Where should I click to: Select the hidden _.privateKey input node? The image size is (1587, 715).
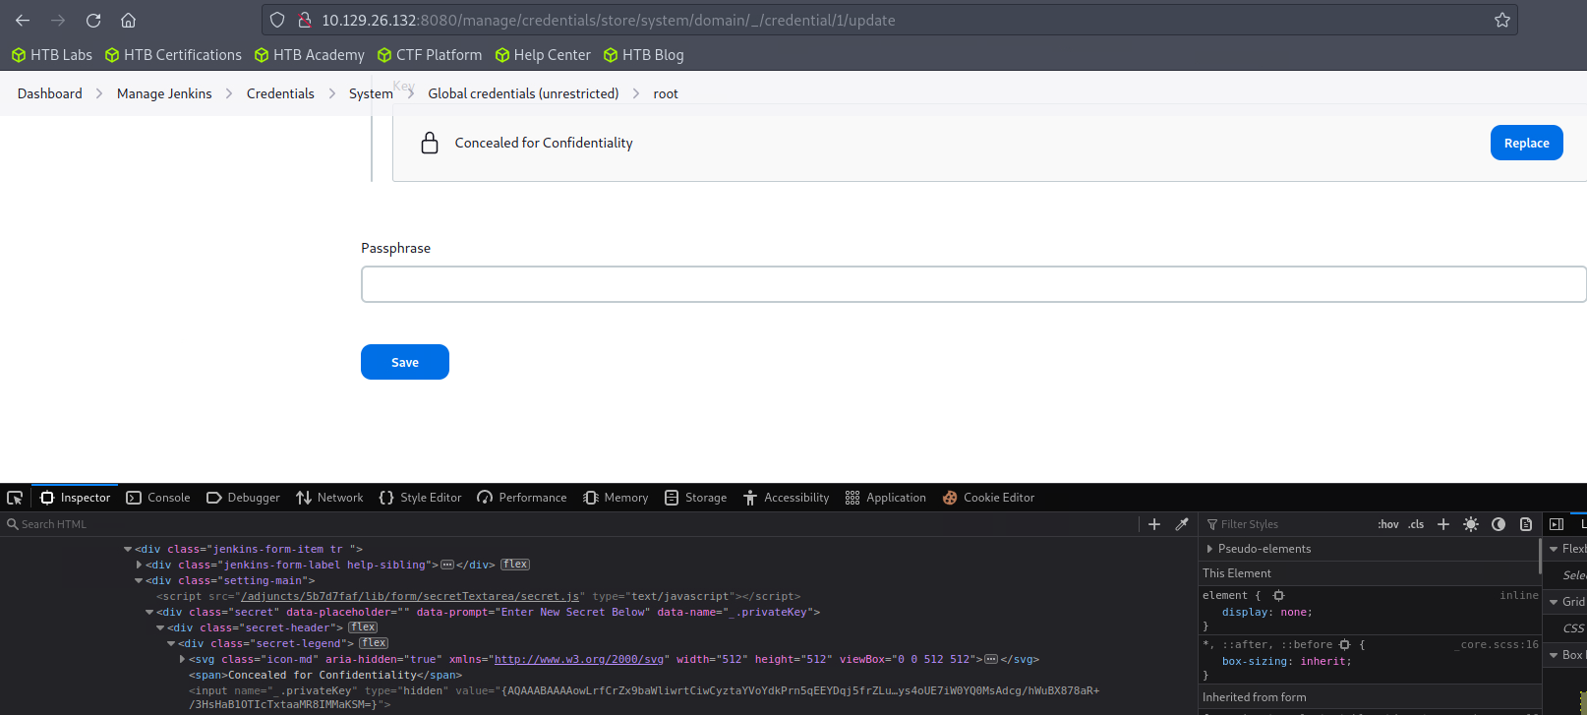click(644, 697)
